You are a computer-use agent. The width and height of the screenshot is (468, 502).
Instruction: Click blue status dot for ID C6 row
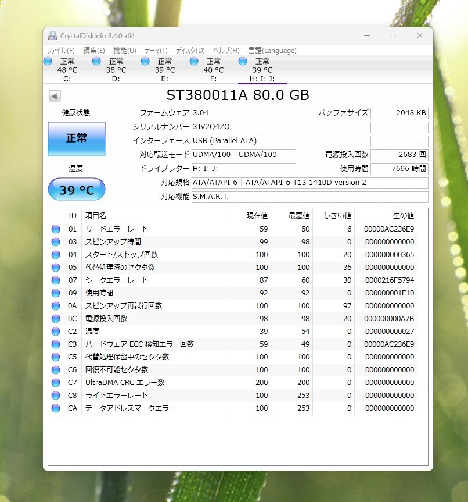pyautogui.click(x=56, y=370)
